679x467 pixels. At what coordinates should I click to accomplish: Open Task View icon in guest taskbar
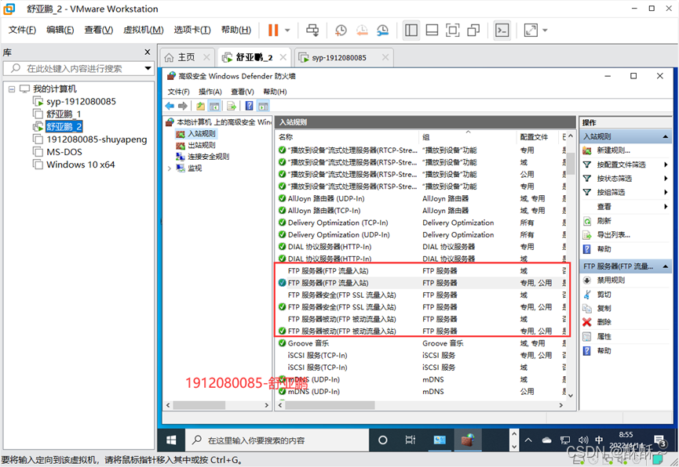click(410, 440)
